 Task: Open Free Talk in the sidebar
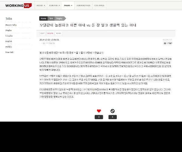9,52
